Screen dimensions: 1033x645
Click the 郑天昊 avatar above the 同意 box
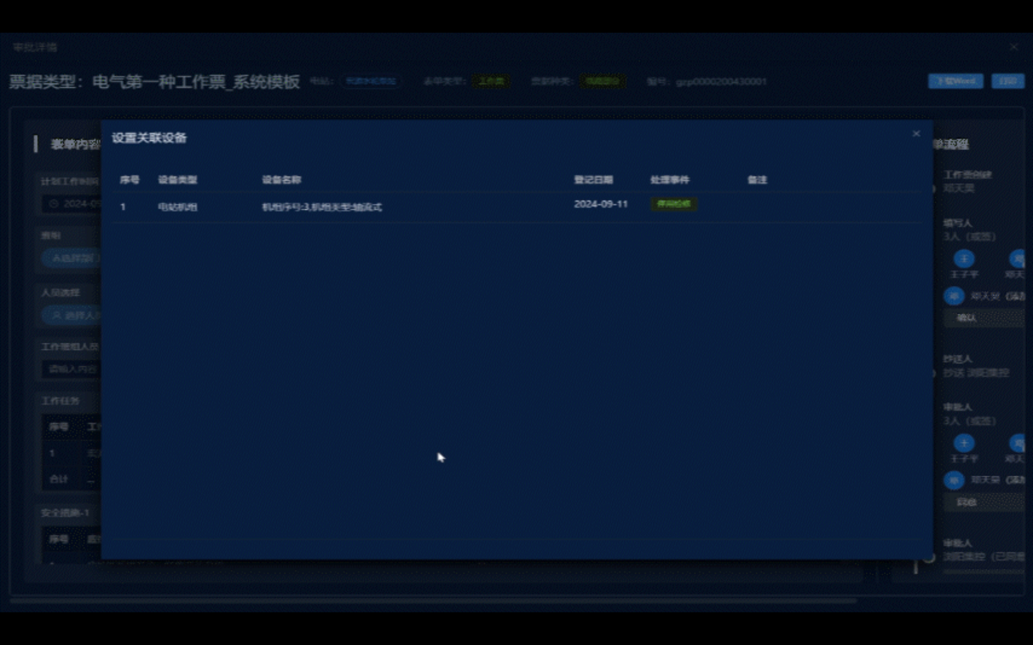pos(954,480)
